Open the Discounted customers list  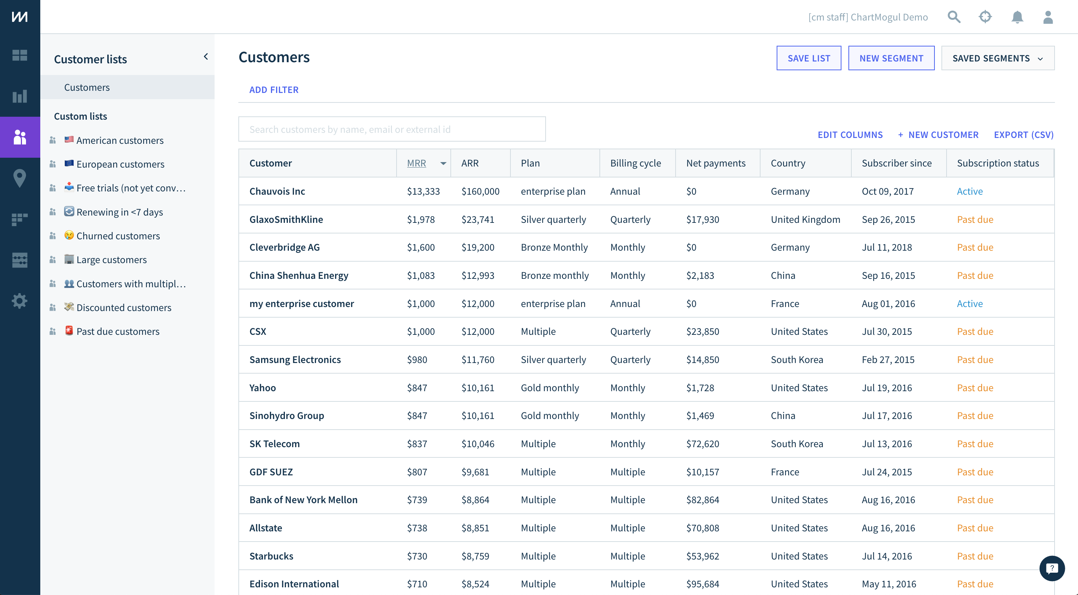point(123,307)
